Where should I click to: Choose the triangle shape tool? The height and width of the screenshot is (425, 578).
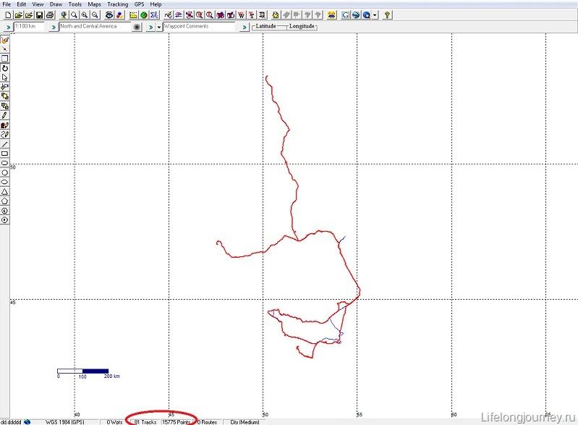pyautogui.click(x=4, y=191)
